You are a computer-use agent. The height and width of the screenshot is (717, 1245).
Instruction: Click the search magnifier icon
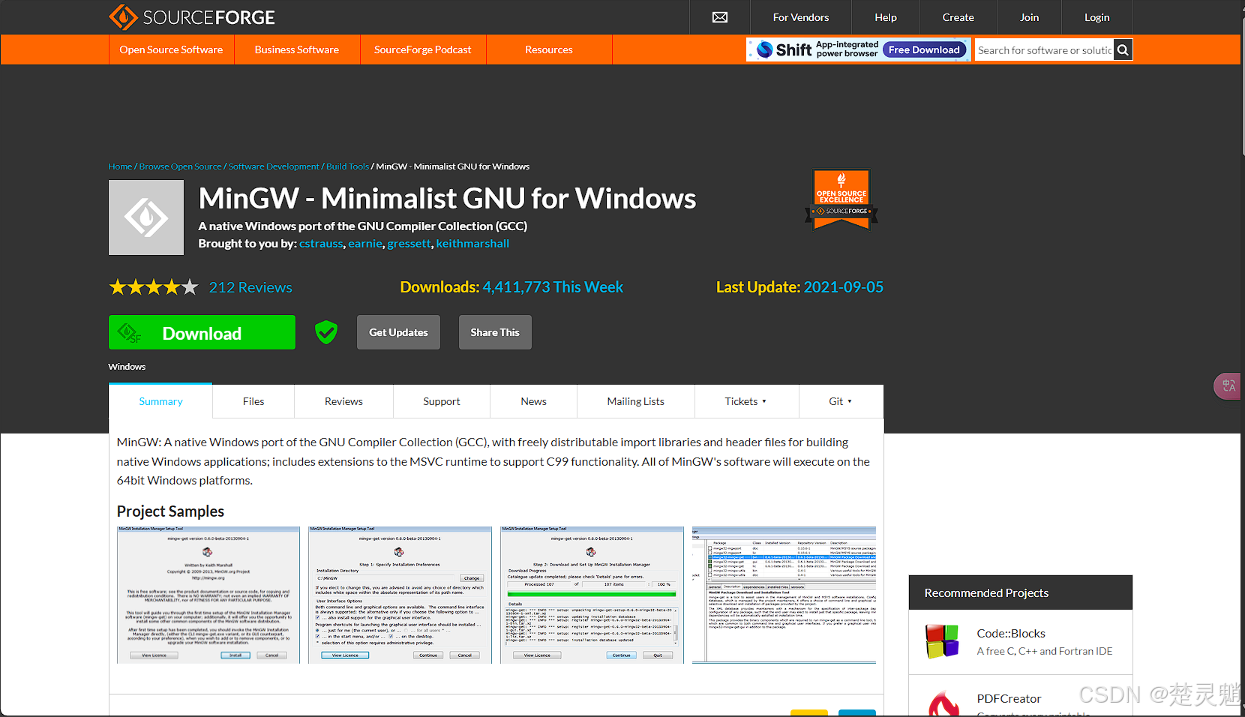coord(1123,50)
